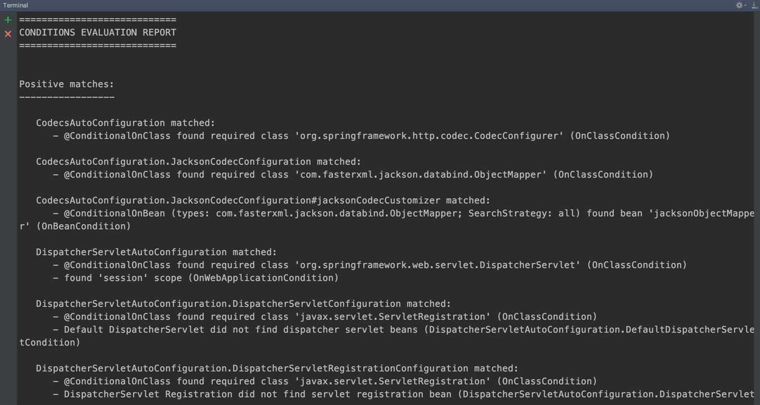The image size is (760, 405).
Task: Click 'CodecsAutoConfiguration matched:' line
Action: click(x=125, y=123)
